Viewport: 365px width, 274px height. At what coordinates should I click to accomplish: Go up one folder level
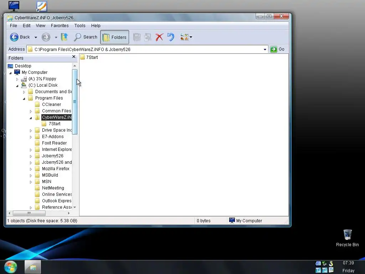(x=65, y=37)
